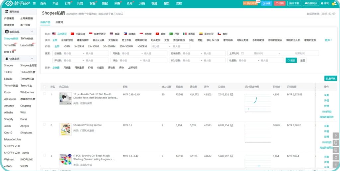Screen dimensions: 340x171
Task: Select the 泰国 Thailand flag site
Action: tap(115, 34)
